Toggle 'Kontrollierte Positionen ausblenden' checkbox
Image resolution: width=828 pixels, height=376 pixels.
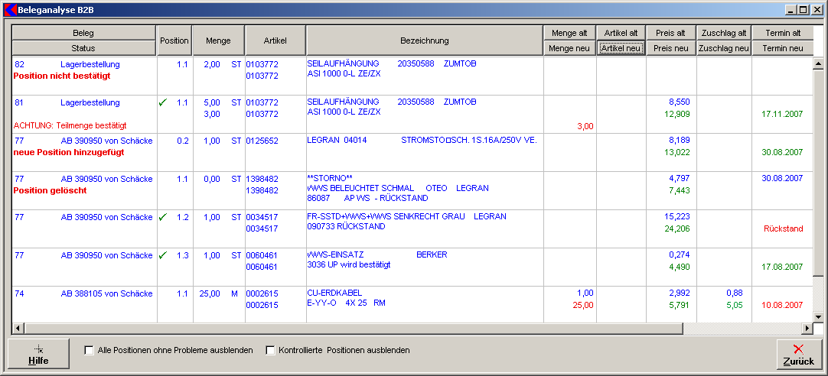(x=270, y=351)
